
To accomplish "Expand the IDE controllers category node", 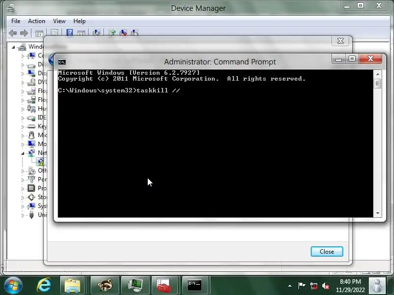I will click(x=23, y=118).
